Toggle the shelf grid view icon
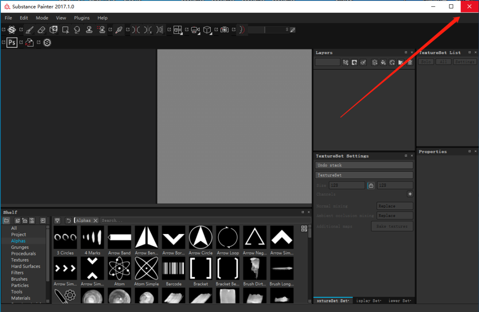 tap(304, 228)
